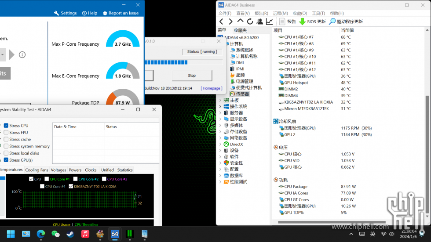The image size is (431, 242).
Task: Stop the running stress test
Action: (192, 76)
